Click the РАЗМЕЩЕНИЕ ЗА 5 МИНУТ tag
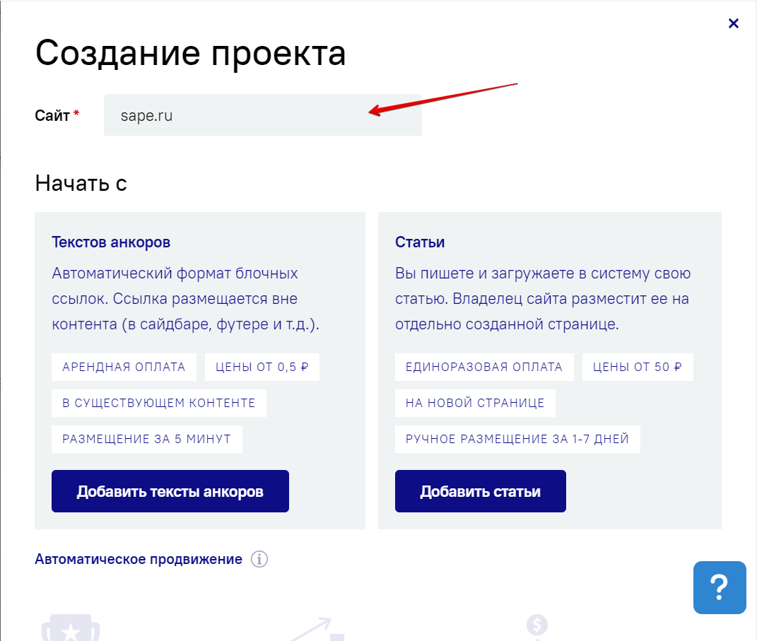This screenshot has width=757, height=641. (x=147, y=439)
